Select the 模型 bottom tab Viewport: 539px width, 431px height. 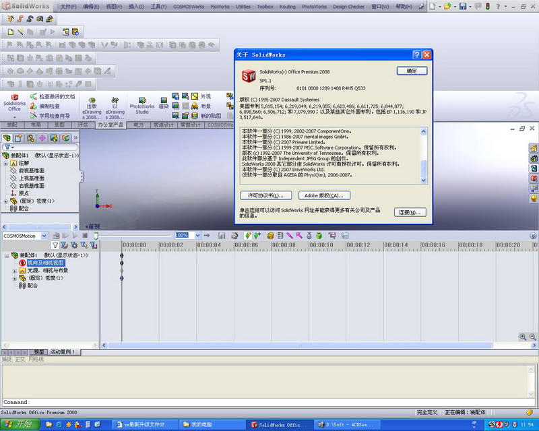click(39, 352)
